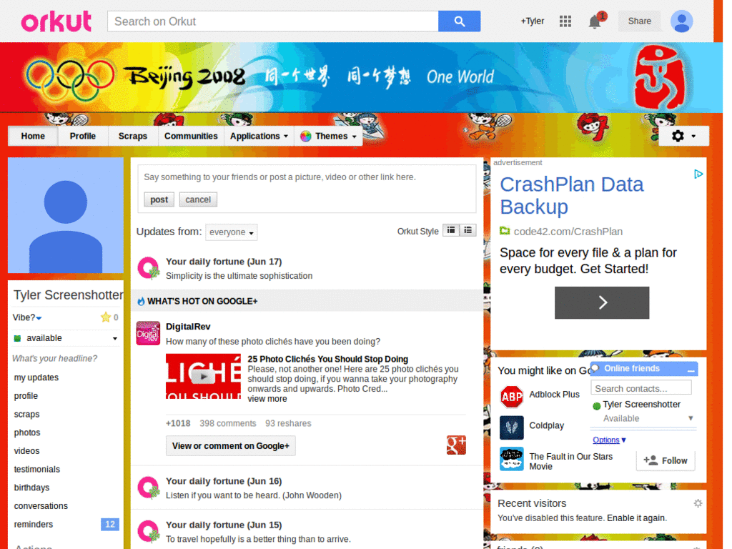Open the Communities tab
732x549 pixels.
190,136
